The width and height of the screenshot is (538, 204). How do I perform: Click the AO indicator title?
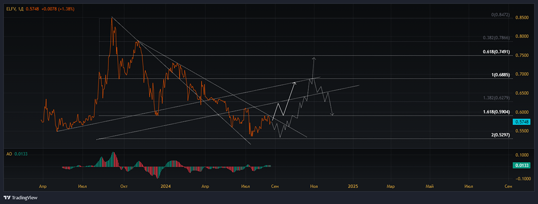click(x=9, y=154)
